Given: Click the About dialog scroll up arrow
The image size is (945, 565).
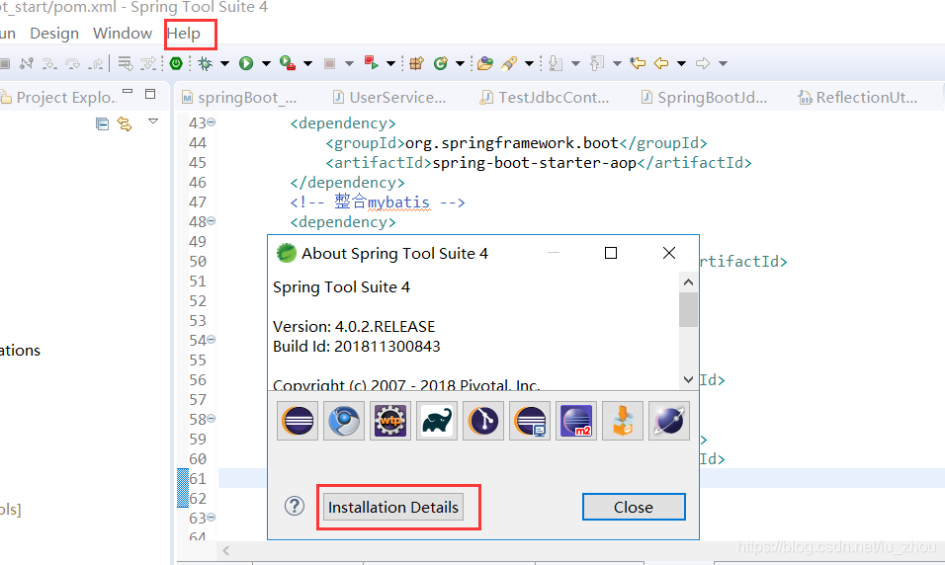Looking at the screenshot, I should [688, 282].
